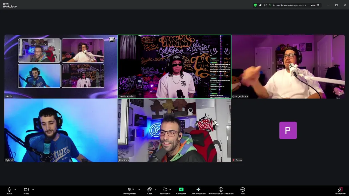Open the AI Companion sparkle icon in title bar

tap(260, 5)
